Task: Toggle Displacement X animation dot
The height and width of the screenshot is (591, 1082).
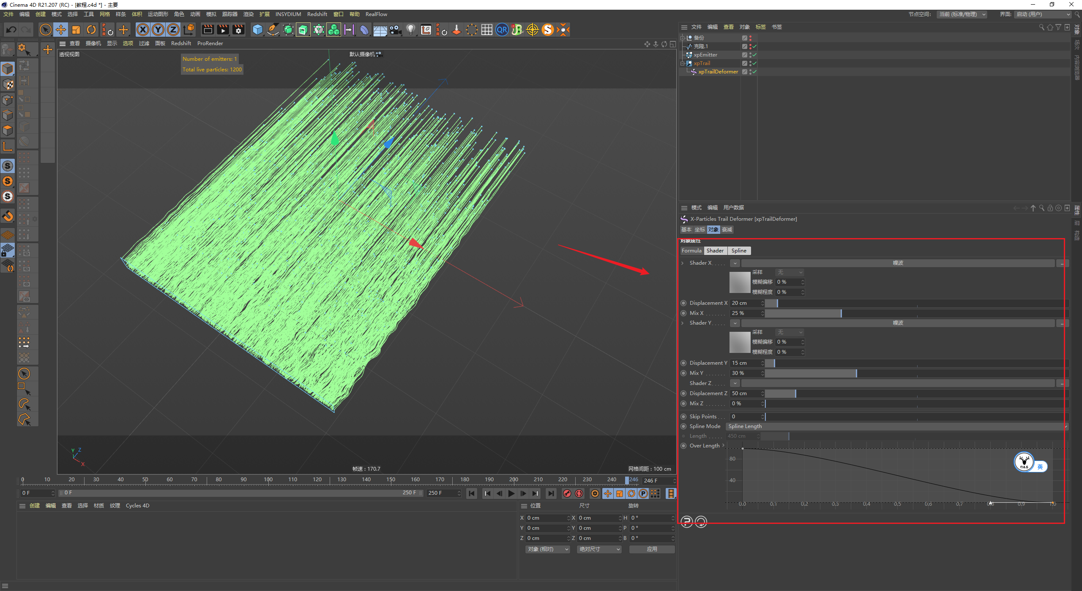Action: point(683,303)
